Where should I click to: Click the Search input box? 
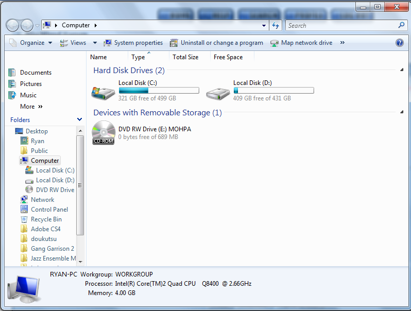point(340,25)
